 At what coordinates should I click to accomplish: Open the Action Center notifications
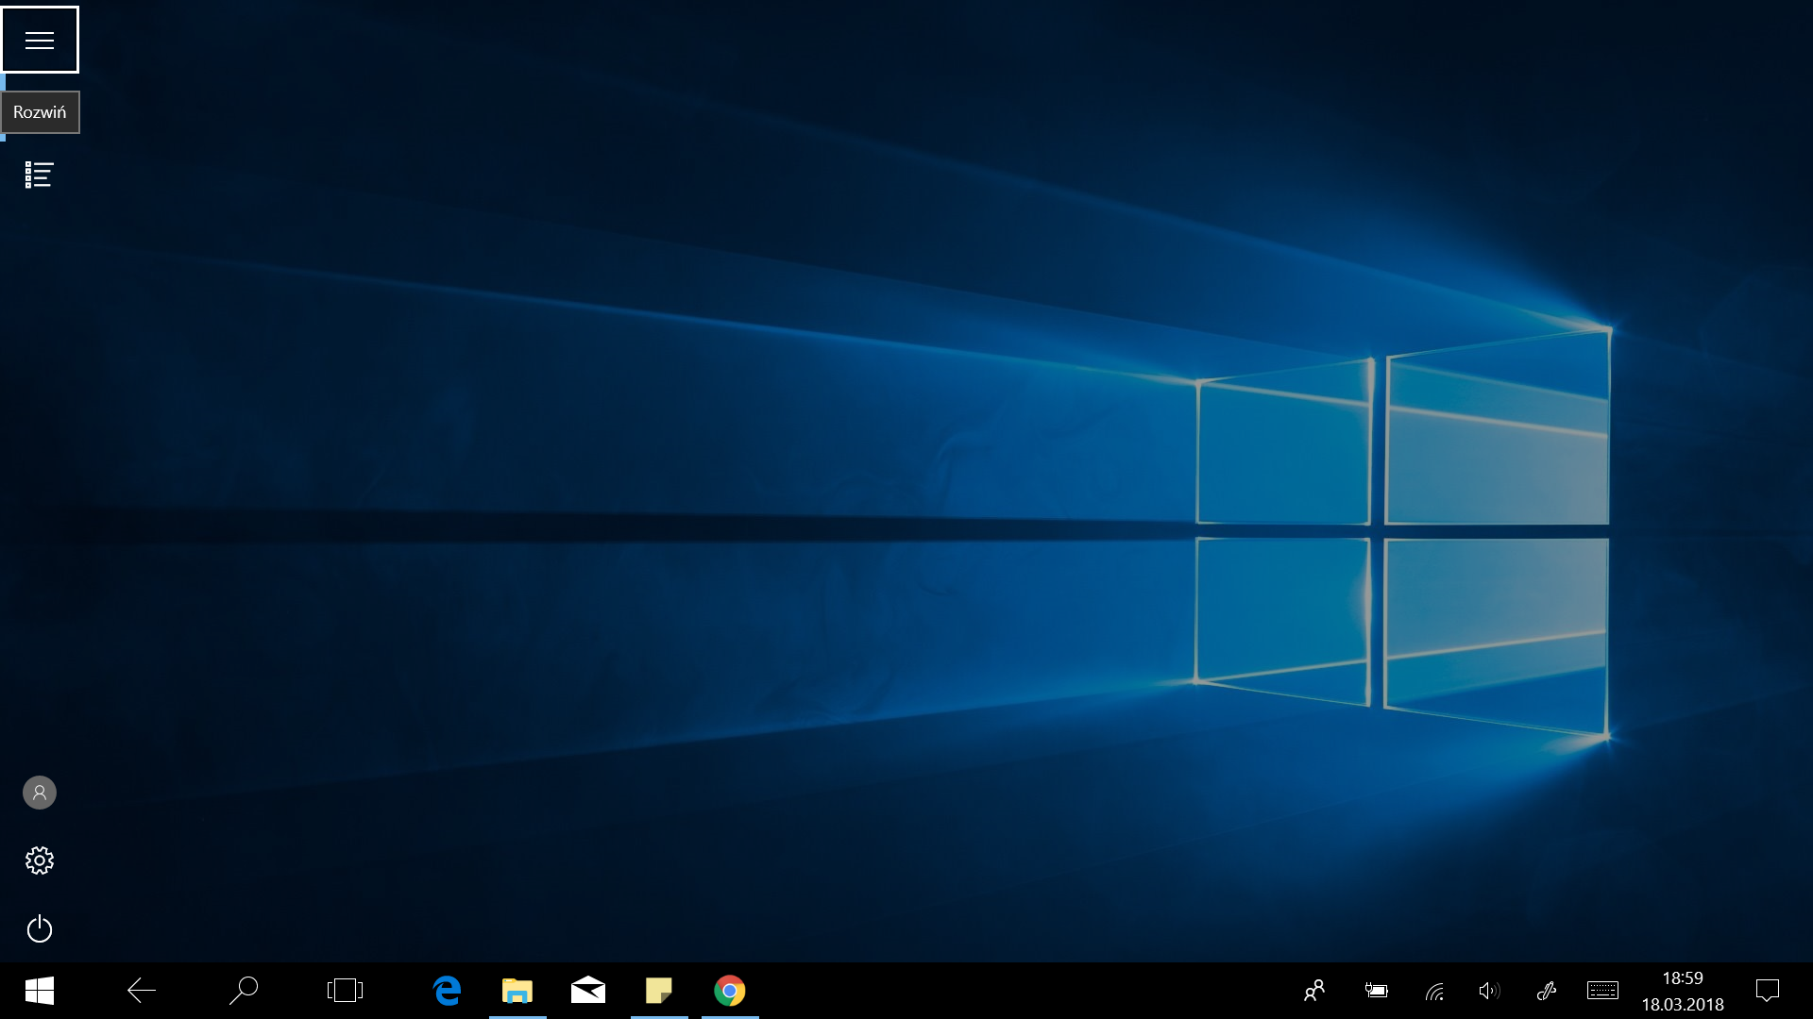[1768, 991]
